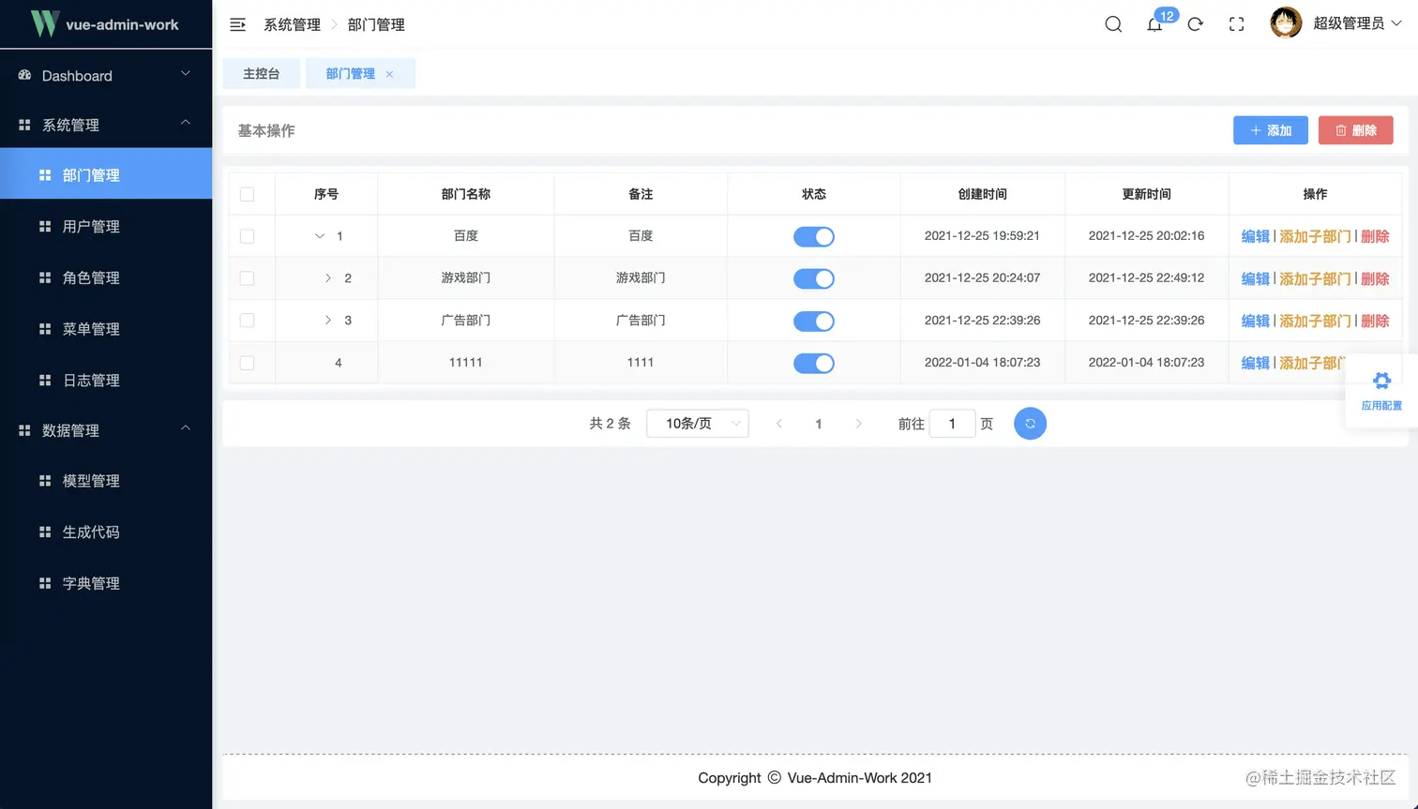1418x809 pixels.
Task: Enter fullscreen with the expand icon
Action: point(1236,24)
